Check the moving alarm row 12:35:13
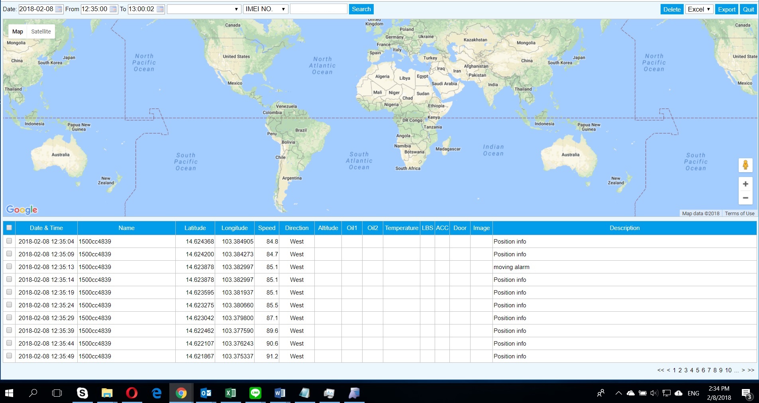This screenshot has width=759, height=403. click(x=9, y=266)
